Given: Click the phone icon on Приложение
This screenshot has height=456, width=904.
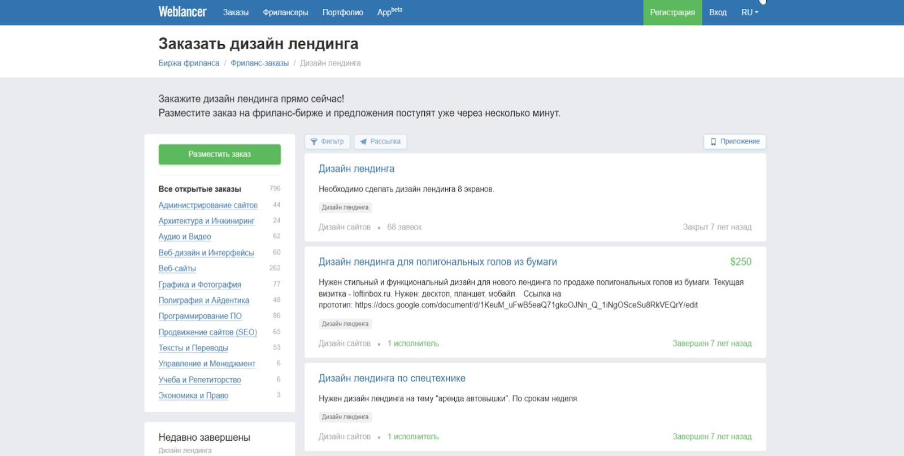Looking at the screenshot, I should point(713,142).
